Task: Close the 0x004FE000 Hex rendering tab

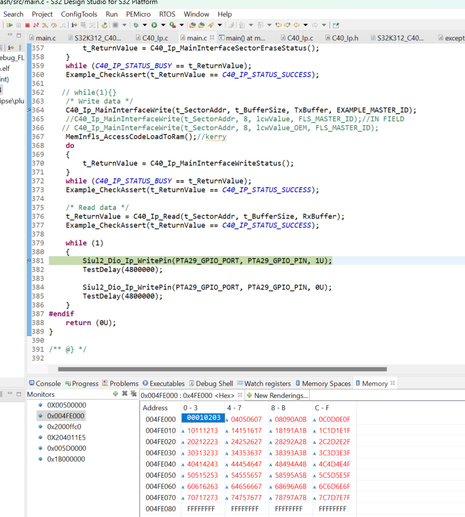Action: click(x=240, y=395)
